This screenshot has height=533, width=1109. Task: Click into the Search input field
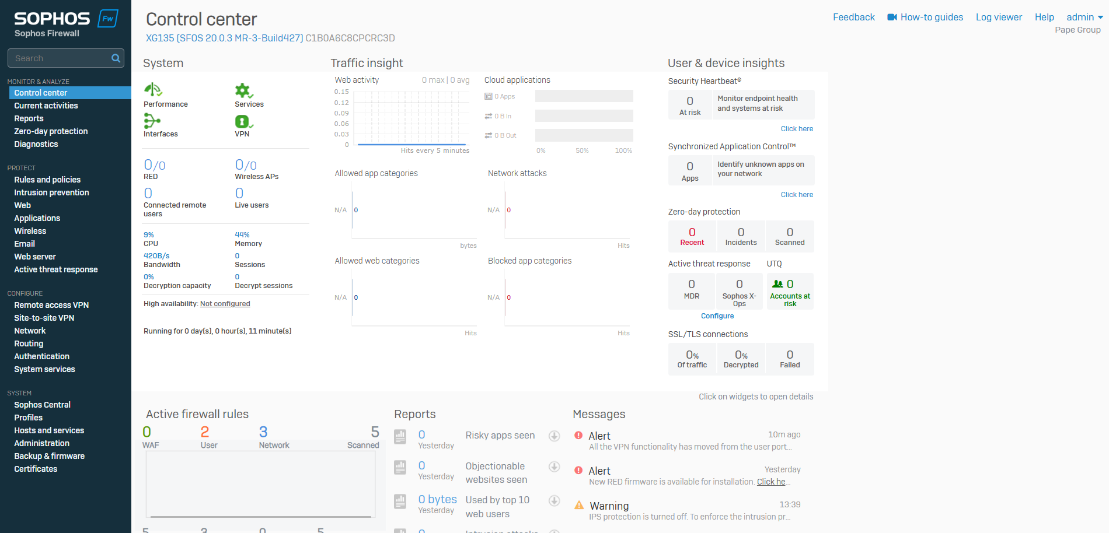tap(58, 58)
